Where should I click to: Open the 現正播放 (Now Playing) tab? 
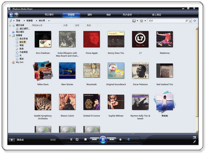click(x=49, y=15)
